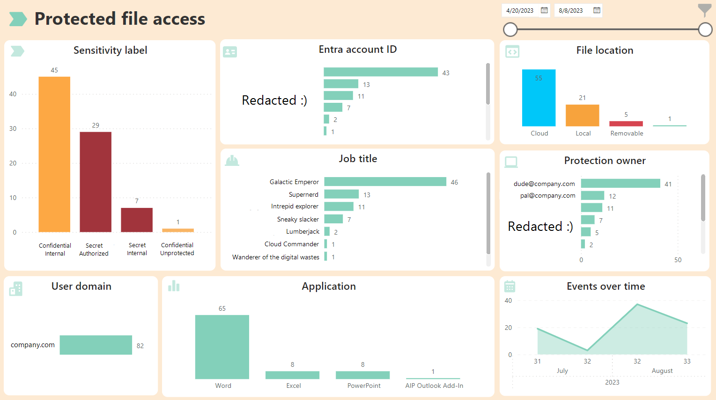Click the left handle of the date range slider
The height and width of the screenshot is (400, 716).
tap(510, 29)
